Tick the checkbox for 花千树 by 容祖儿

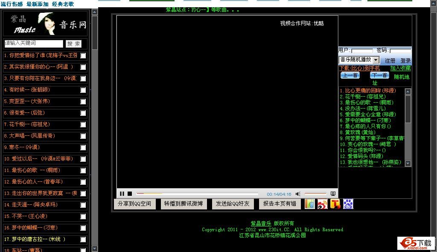tap(84, 125)
